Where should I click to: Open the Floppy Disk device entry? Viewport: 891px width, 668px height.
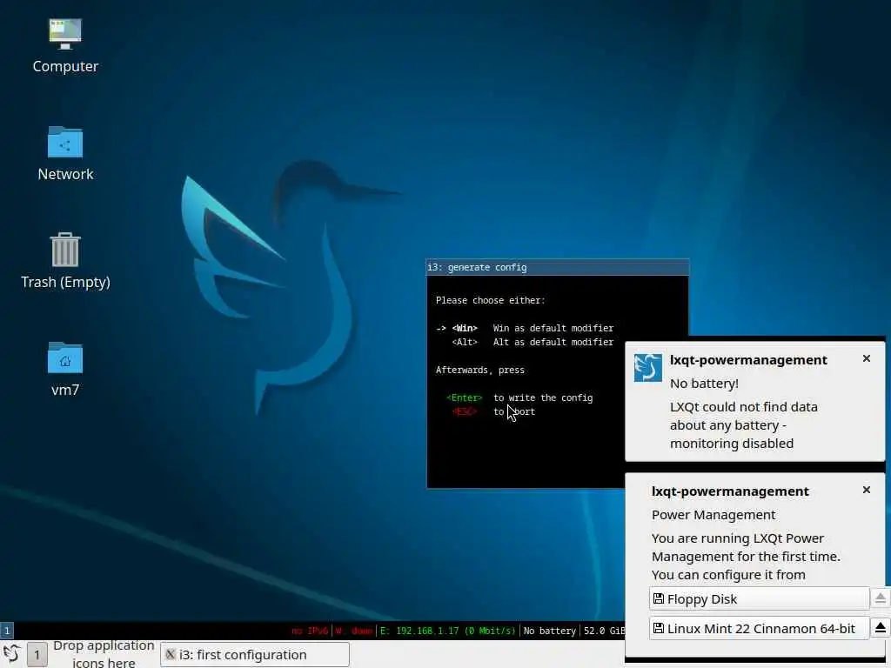click(759, 598)
